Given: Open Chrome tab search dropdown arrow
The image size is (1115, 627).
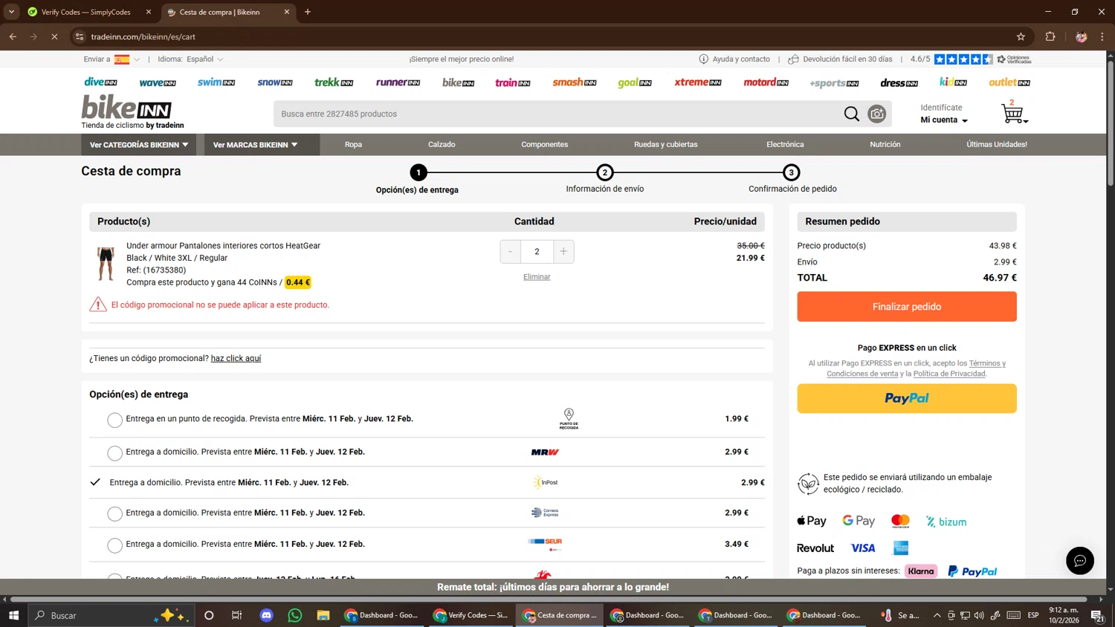Looking at the screenshot, I should 11,12.
